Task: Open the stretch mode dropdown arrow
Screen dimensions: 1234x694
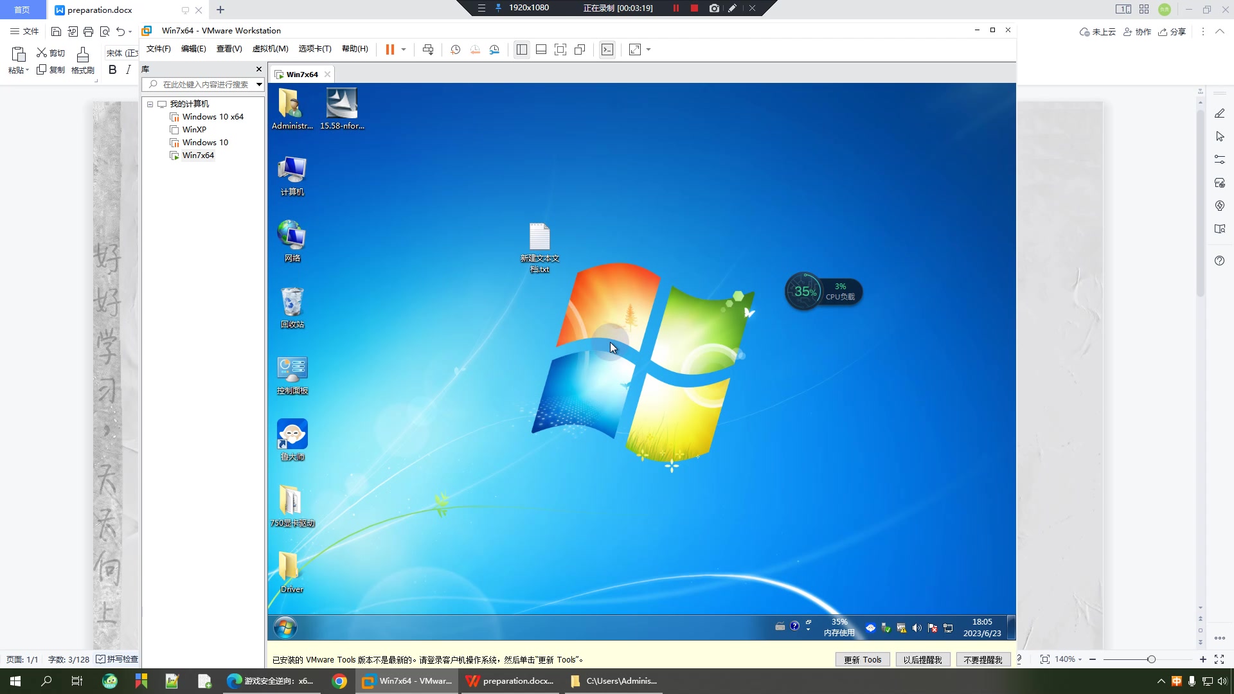Action: (x=648, y=49)
